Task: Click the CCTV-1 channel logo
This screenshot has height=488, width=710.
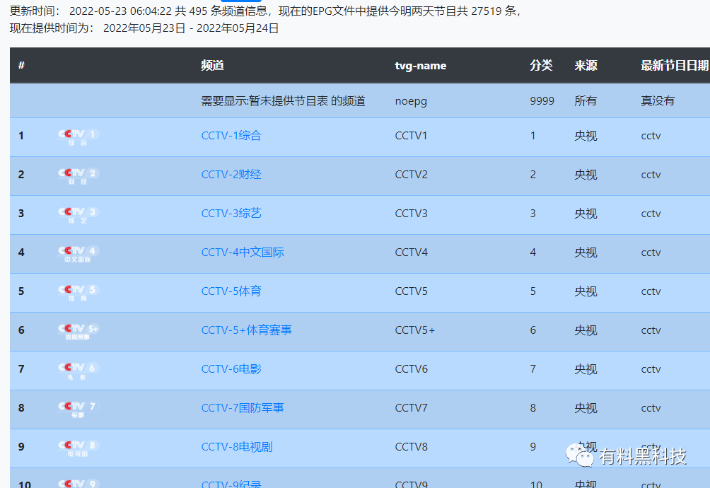Action: pos(78,137)
